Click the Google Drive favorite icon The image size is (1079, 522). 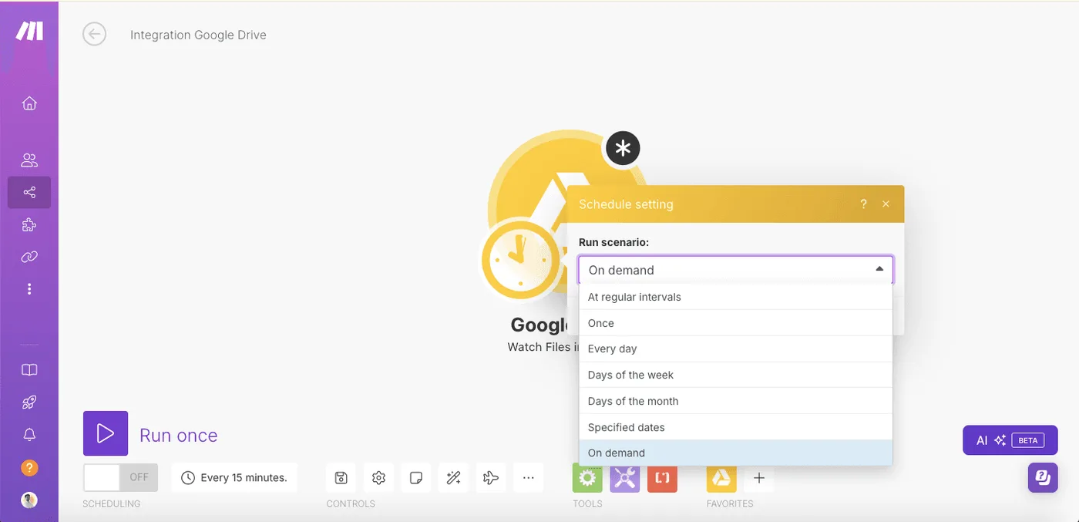[x=721, y=478]
